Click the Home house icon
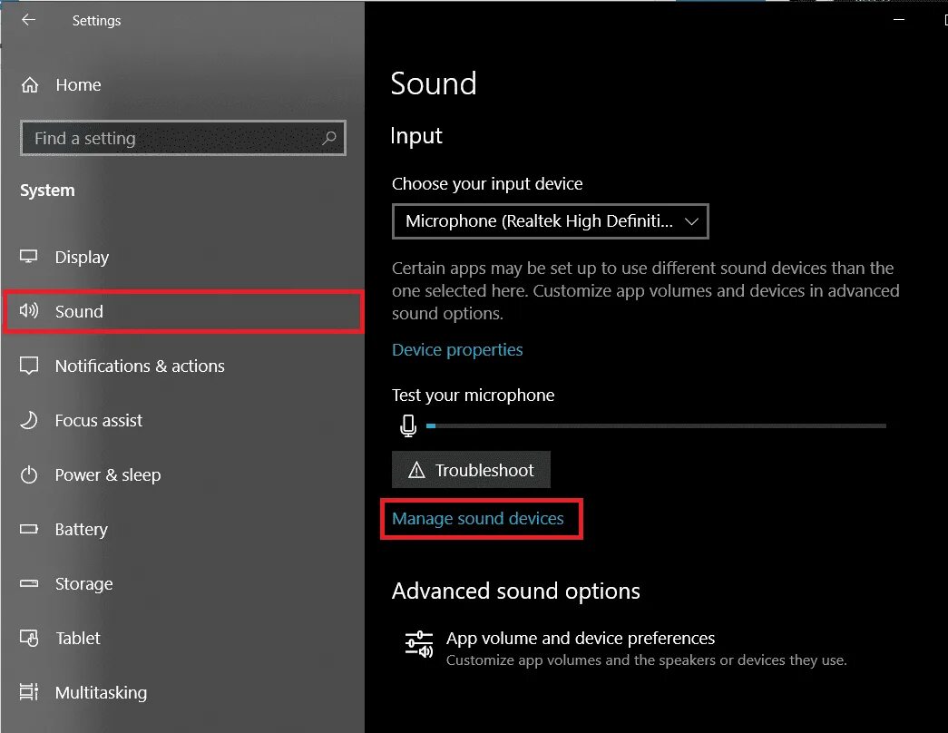Viewport: 948px width, 733px height. pyautogui.click(x=30, y=85)
